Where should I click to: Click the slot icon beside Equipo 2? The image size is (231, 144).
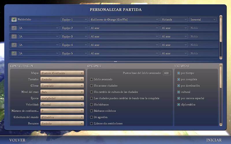pyautogui.click(x=14, y=28)
